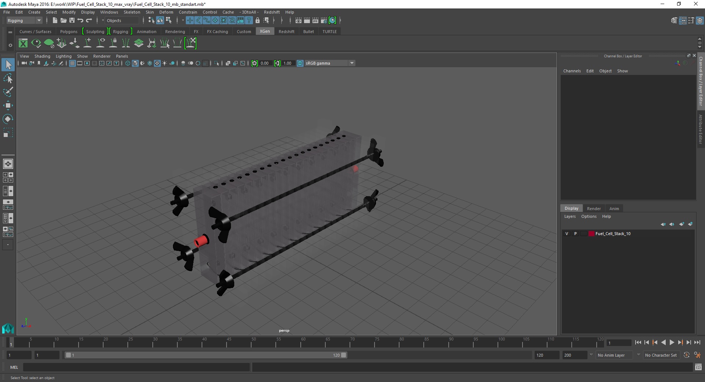
Task: Open render settings clapper-gear icon
Action: coord(324,21)
